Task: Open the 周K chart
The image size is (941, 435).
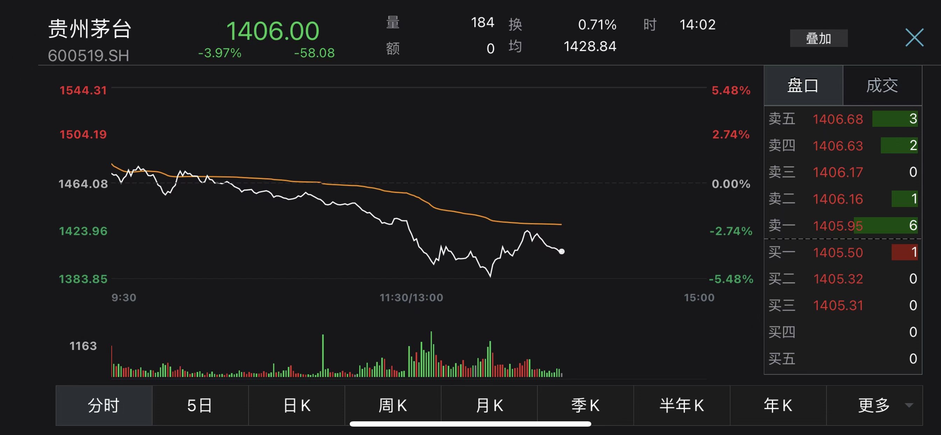Action: pos(393,405)
